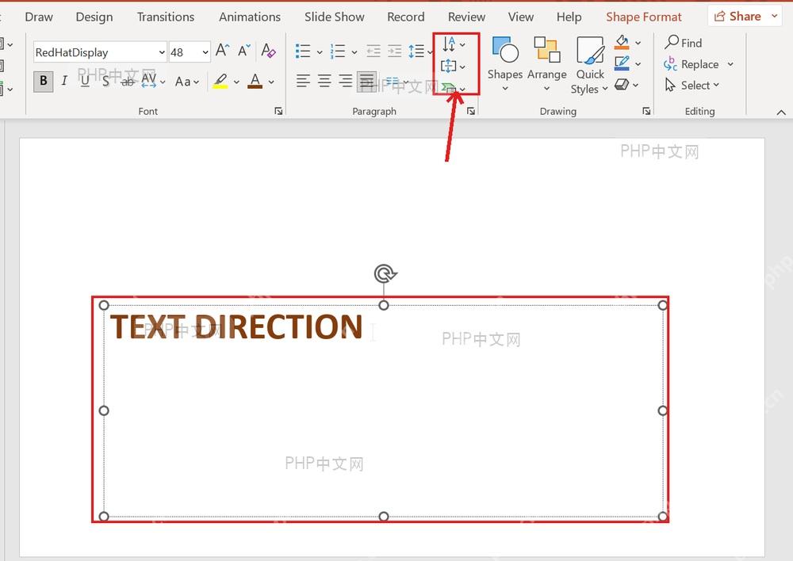
Task: Increase the list indent level
Action: pos(394,51)
